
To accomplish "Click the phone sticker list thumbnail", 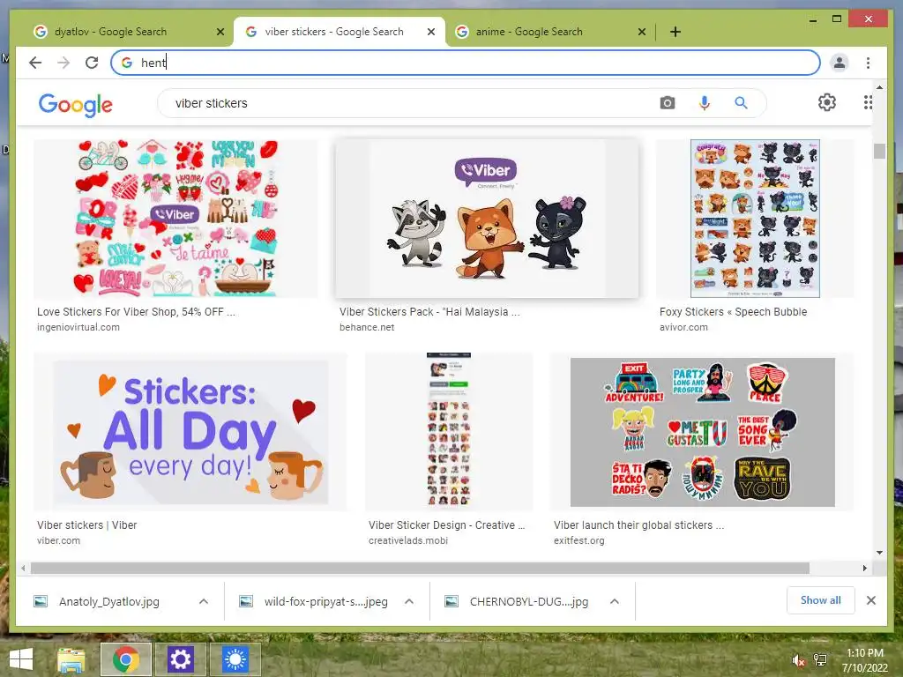I will [x=449, y=429].
